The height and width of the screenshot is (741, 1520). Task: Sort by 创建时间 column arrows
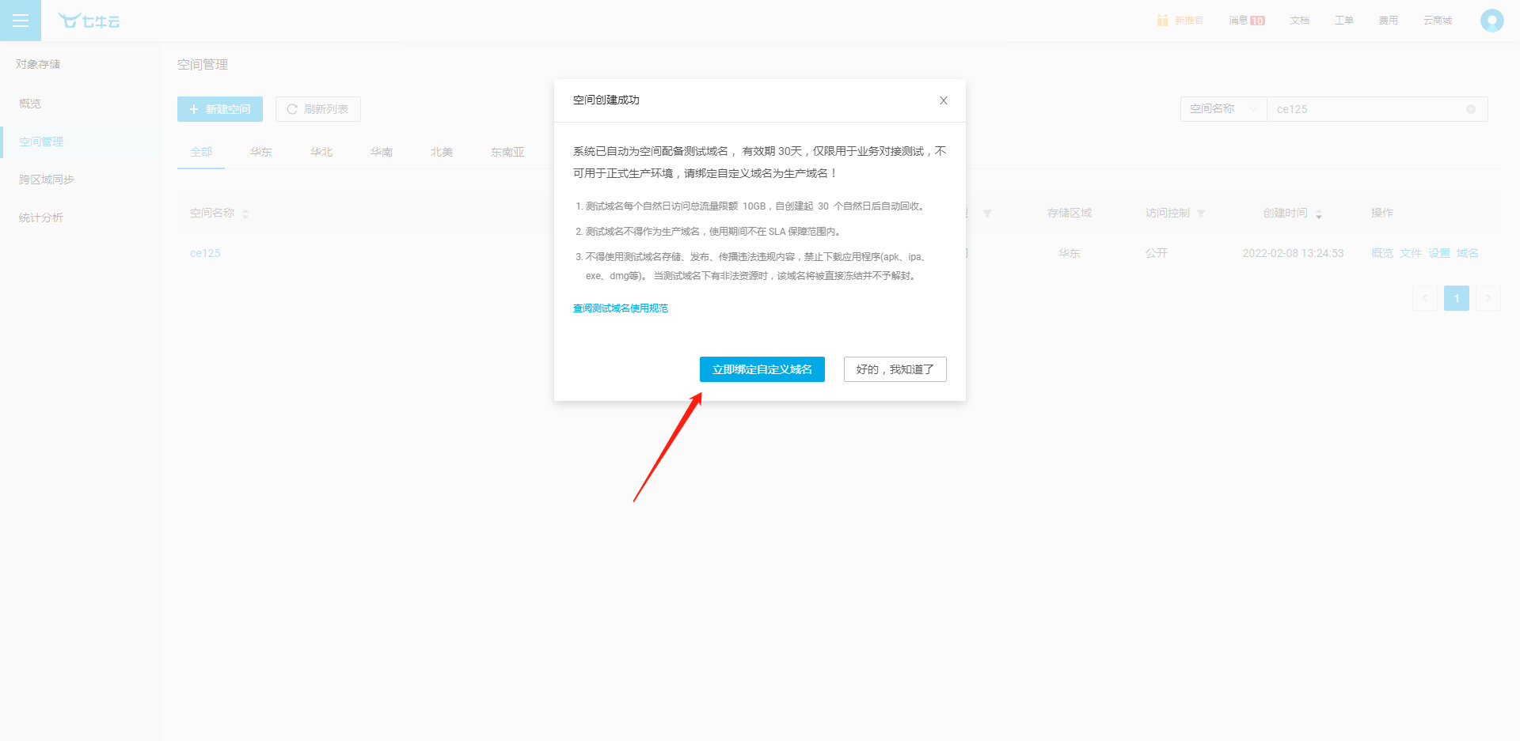pos(1319,214)
